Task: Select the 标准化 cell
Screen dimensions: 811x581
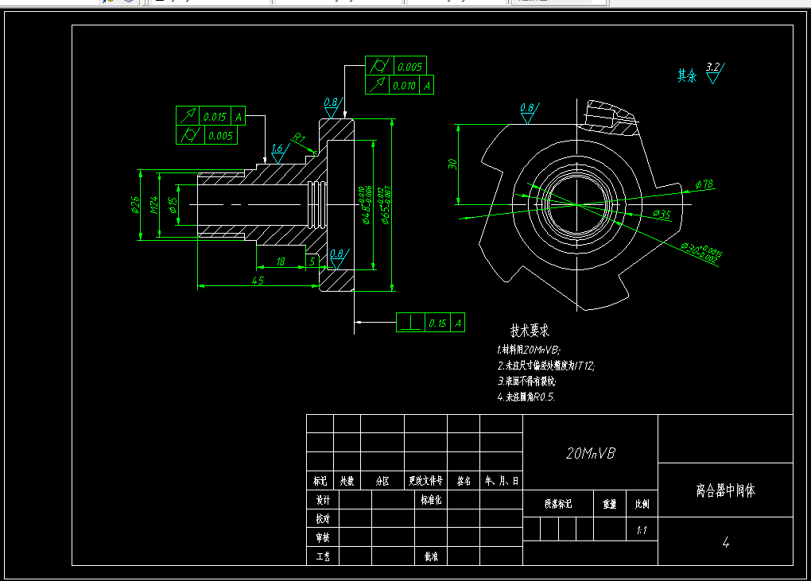Action: coord(431,500)
